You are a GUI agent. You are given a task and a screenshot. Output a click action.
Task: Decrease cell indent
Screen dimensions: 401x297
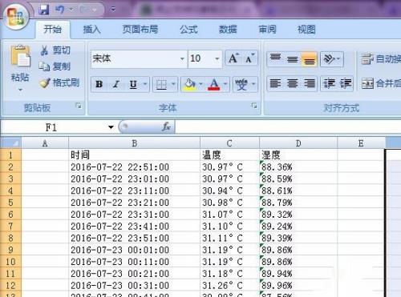pos(329,83)
